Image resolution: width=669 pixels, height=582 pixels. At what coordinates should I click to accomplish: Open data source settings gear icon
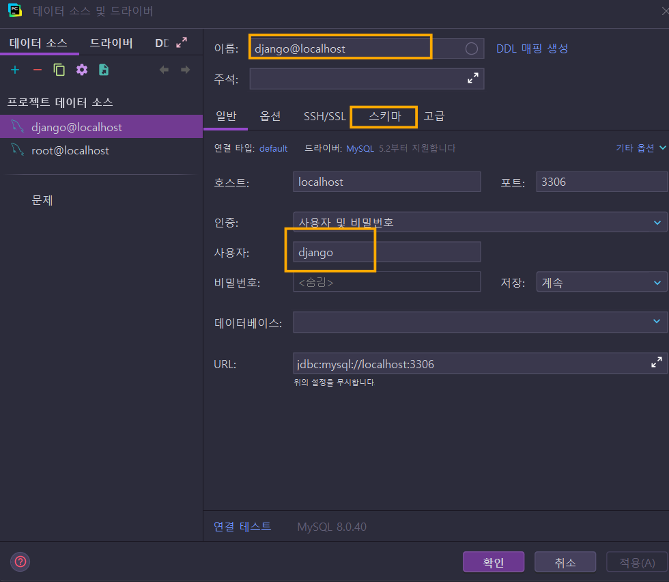point(81,70)
